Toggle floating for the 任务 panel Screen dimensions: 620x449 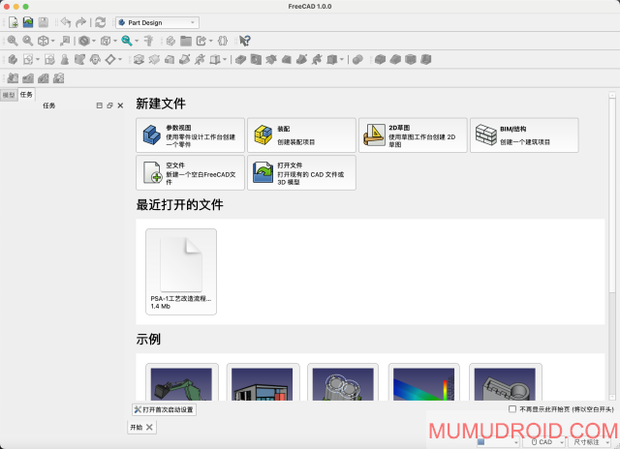[109, 105]
